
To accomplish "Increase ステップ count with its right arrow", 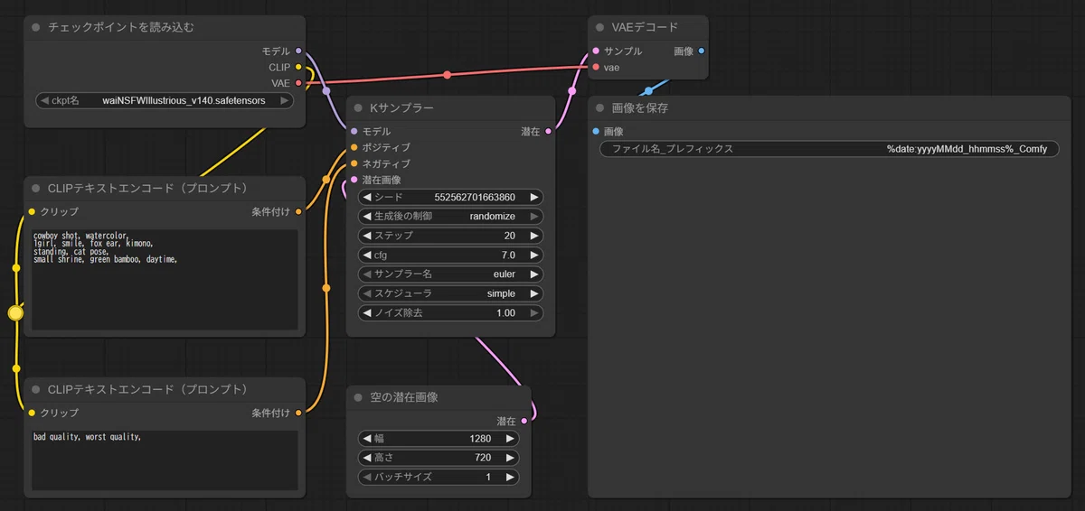I will tap(534, 236).
